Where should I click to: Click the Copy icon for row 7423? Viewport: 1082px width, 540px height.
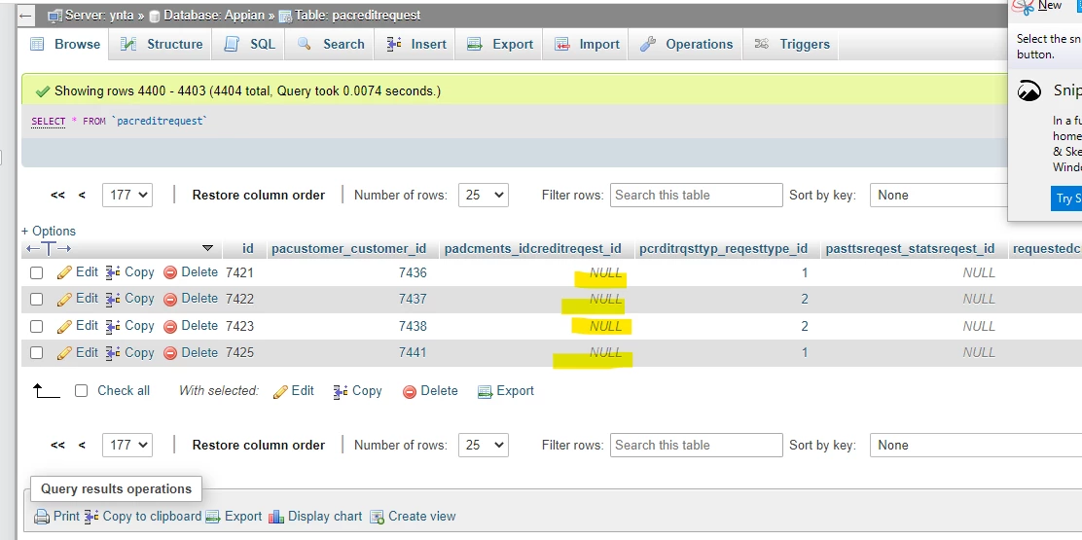[x=113, y=326]
